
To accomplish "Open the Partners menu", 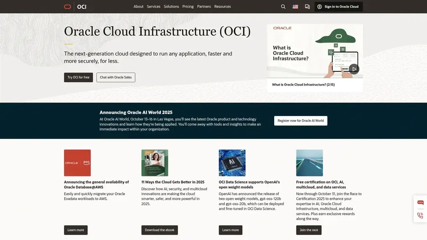I will pyautogui.click(x=204, y=7).
